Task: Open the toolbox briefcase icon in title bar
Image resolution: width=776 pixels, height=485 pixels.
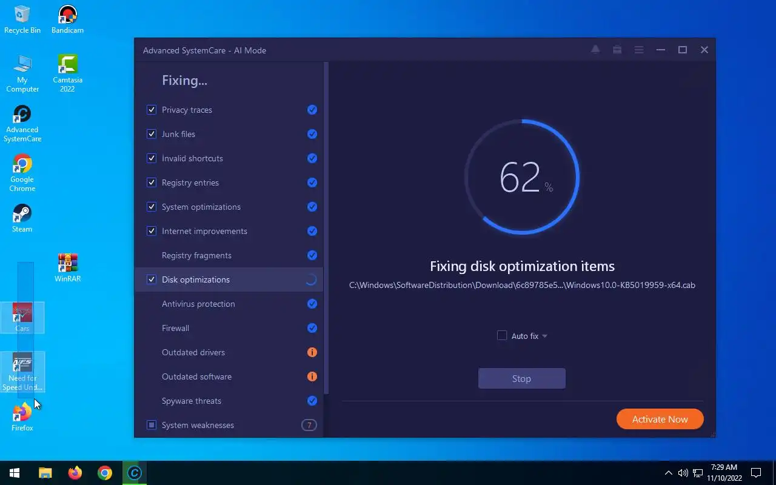Action: (x=617, y=50)
